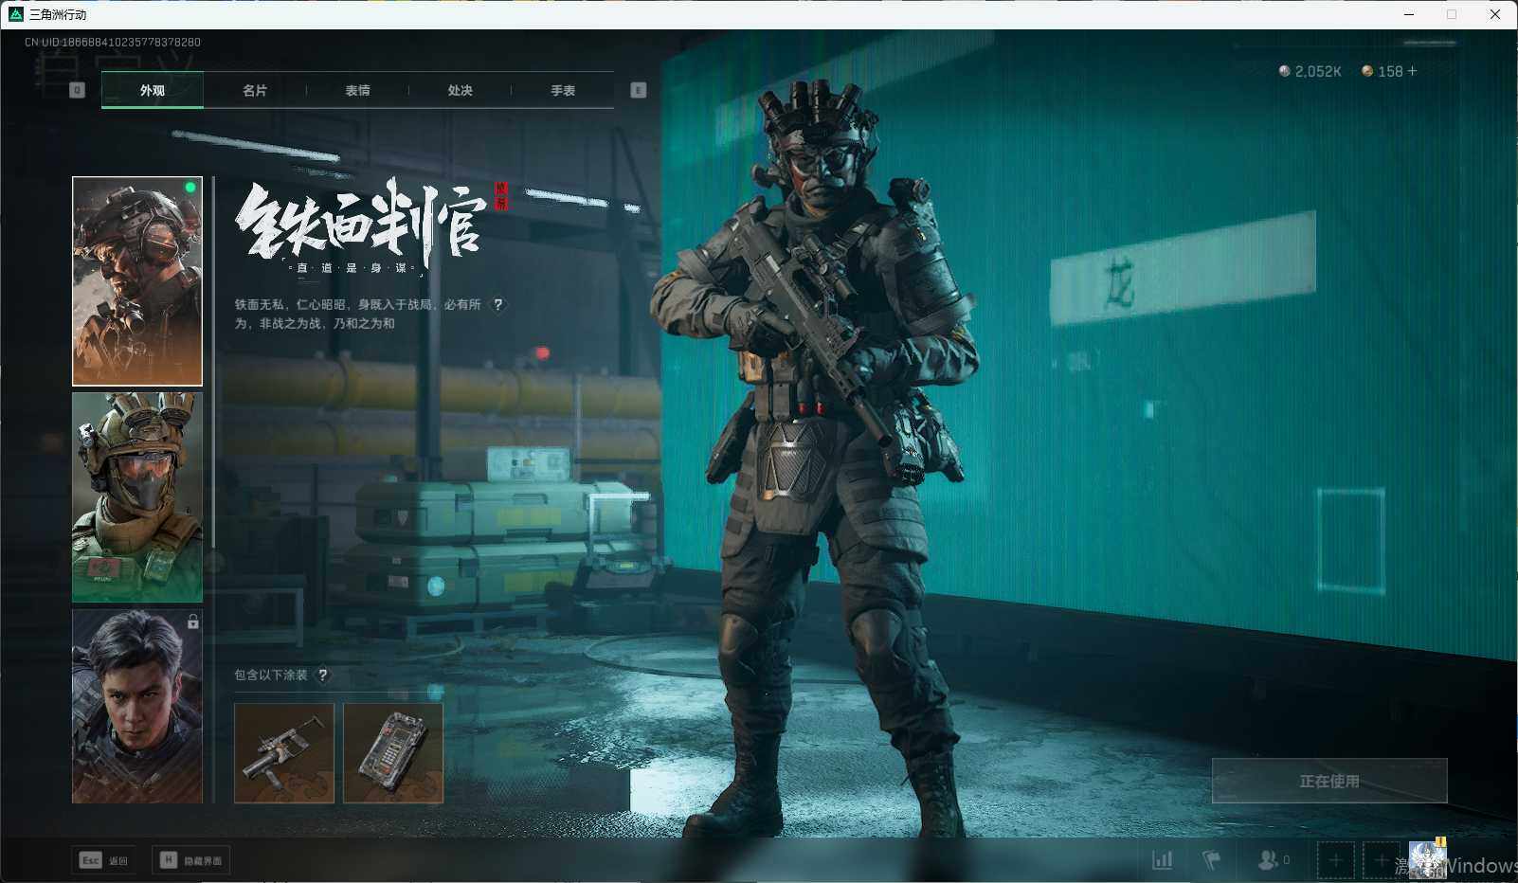Click the red rarity tag beside title
1518x883 pixels.
(501, 196)
